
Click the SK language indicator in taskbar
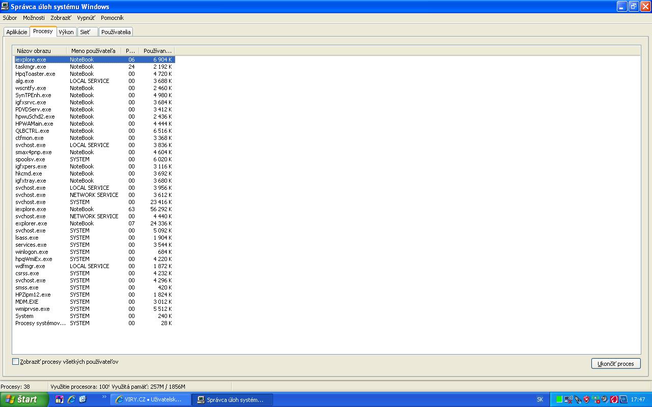540,399
